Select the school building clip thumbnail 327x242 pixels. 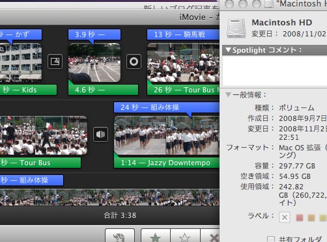pos(21,62)
